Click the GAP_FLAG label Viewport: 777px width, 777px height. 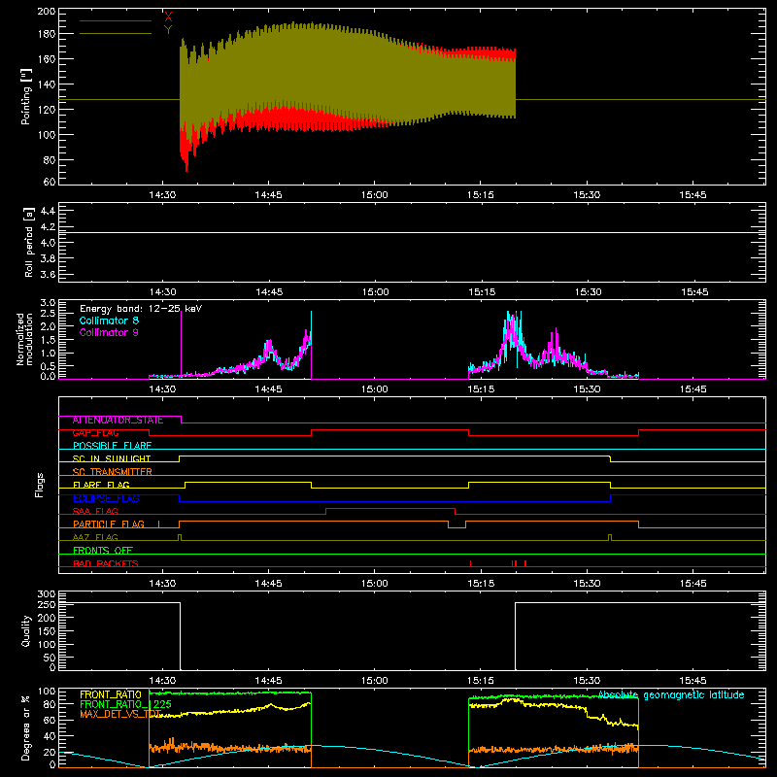coord(95,433)
